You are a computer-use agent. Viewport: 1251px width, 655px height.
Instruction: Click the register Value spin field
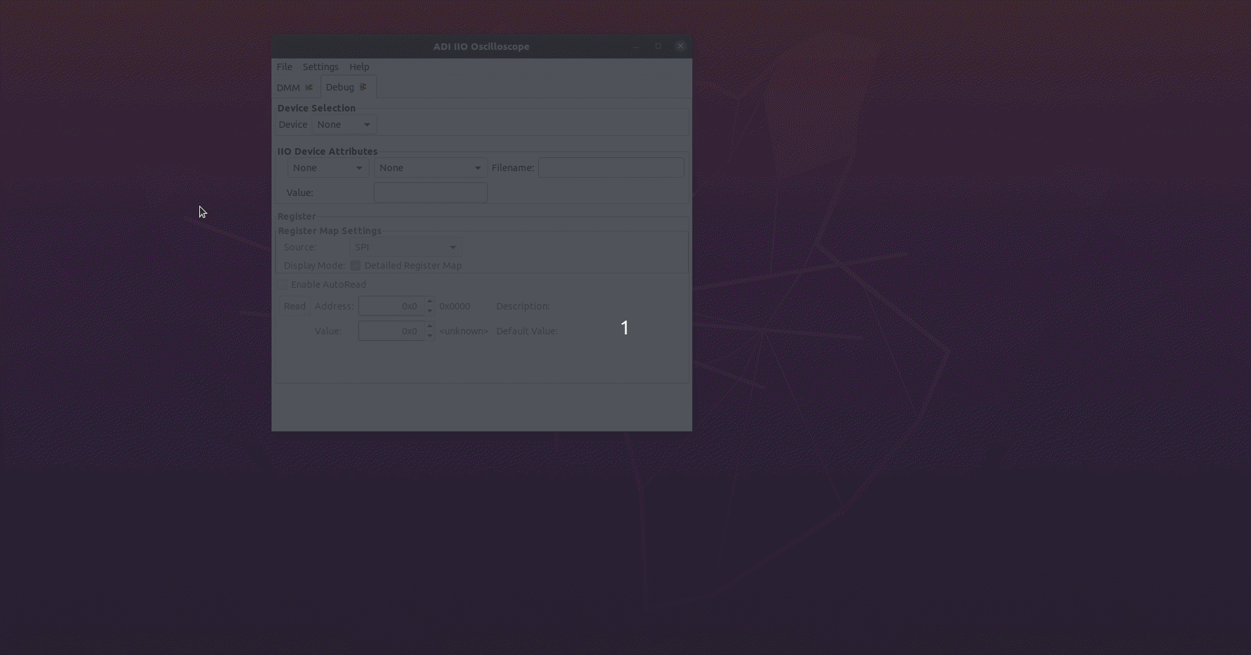(x=391, y=331)
